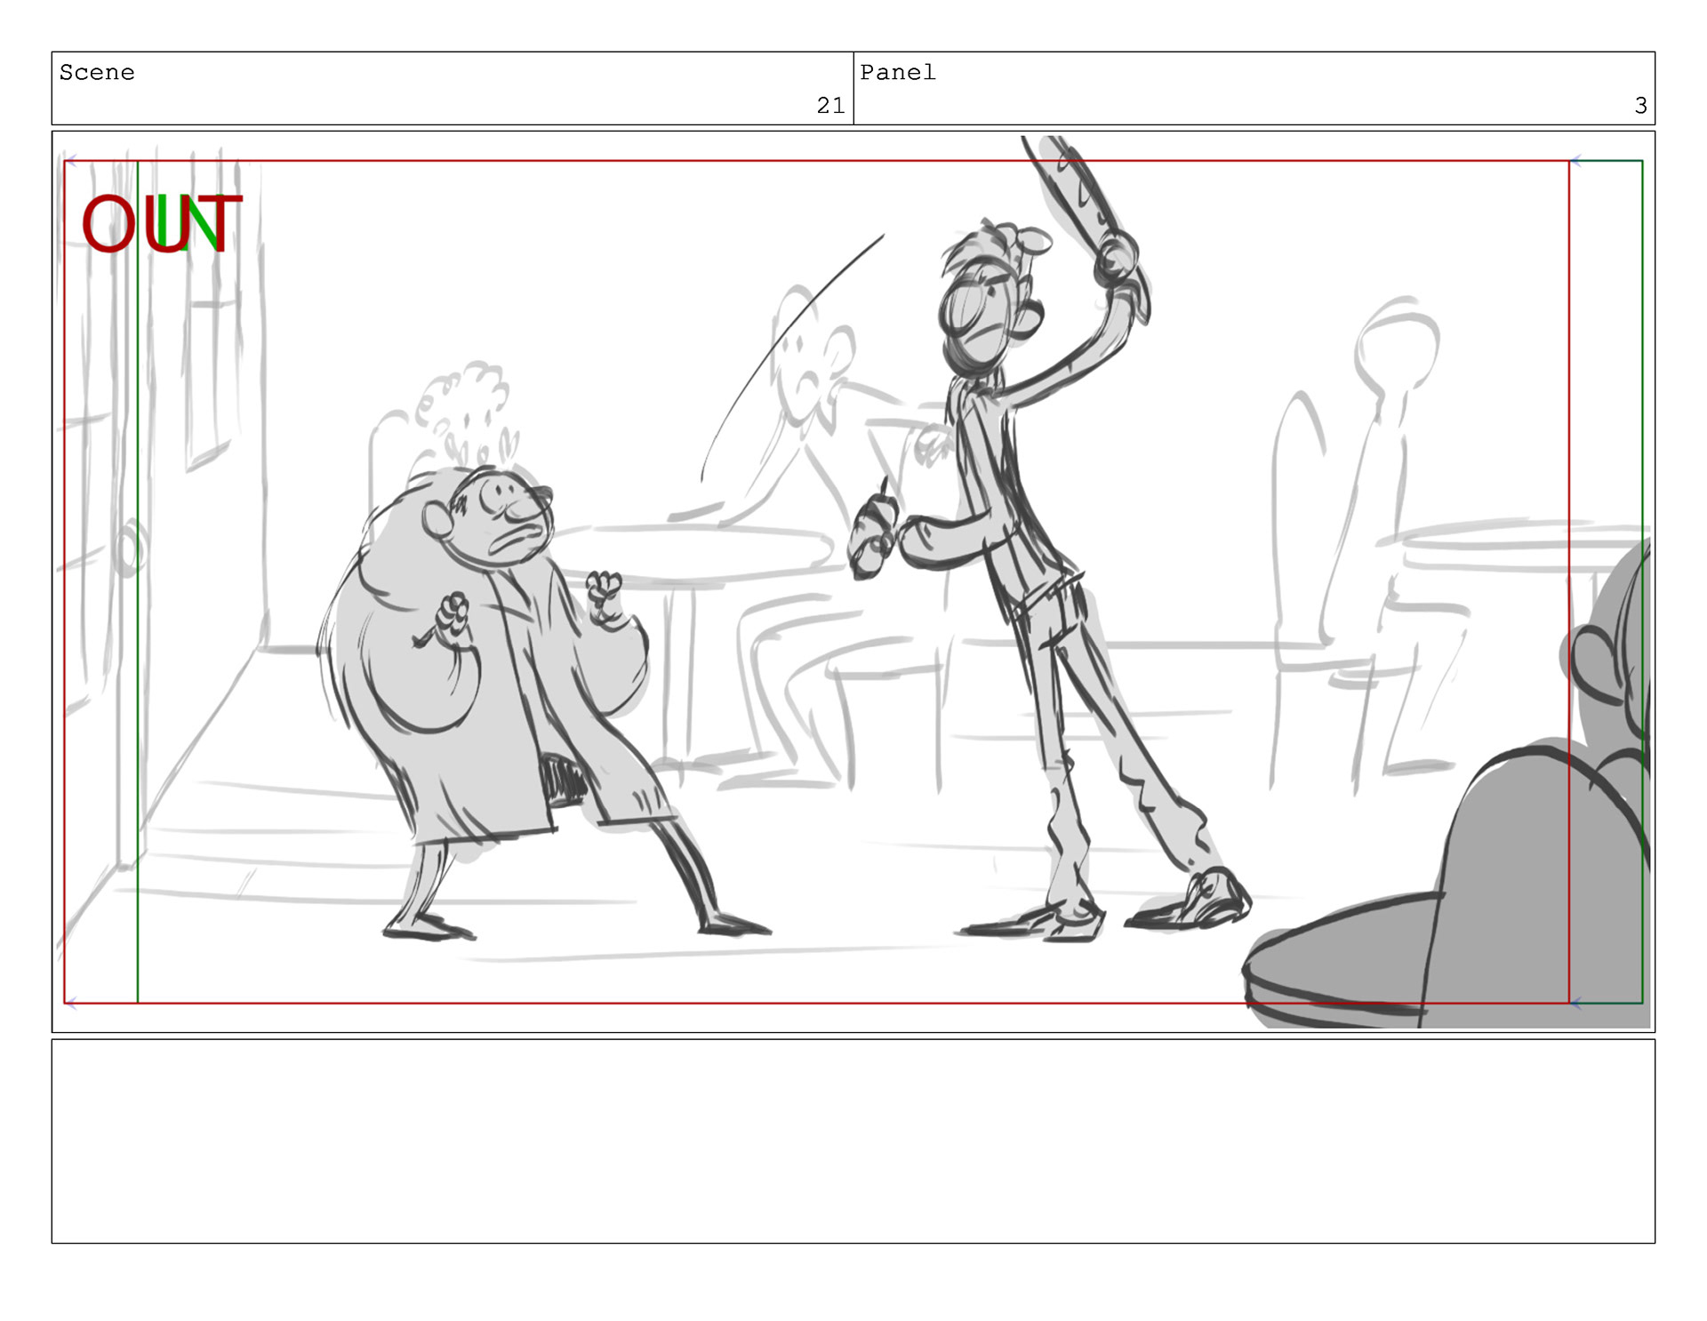Select the scene number 21
This screenshot has width=1707, height=1321.
click(x=830, y=106)
